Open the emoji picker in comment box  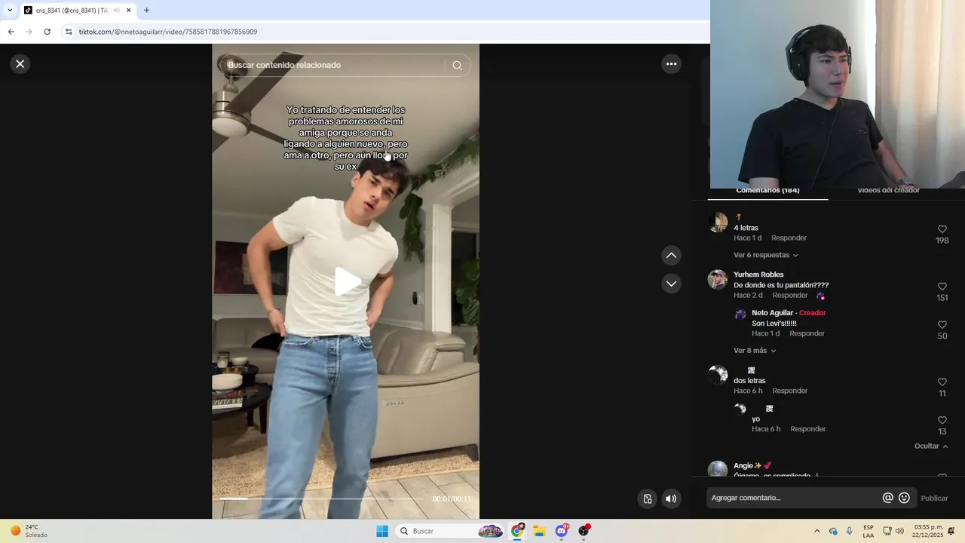pyautogui.click(x=904, y=498)
